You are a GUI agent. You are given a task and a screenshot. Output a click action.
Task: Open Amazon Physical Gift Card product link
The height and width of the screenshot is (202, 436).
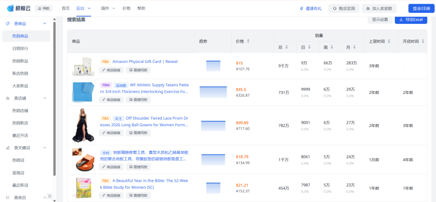point(145,61)
